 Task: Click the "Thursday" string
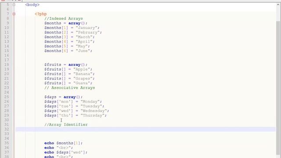pyautogui.click(x=93, y=115)
